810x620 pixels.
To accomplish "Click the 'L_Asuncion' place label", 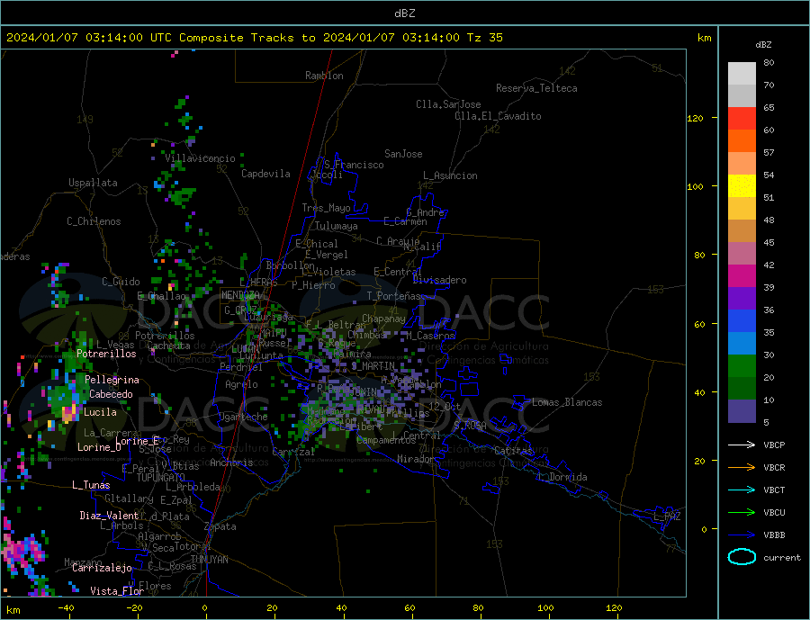I will tap(450, 175).
